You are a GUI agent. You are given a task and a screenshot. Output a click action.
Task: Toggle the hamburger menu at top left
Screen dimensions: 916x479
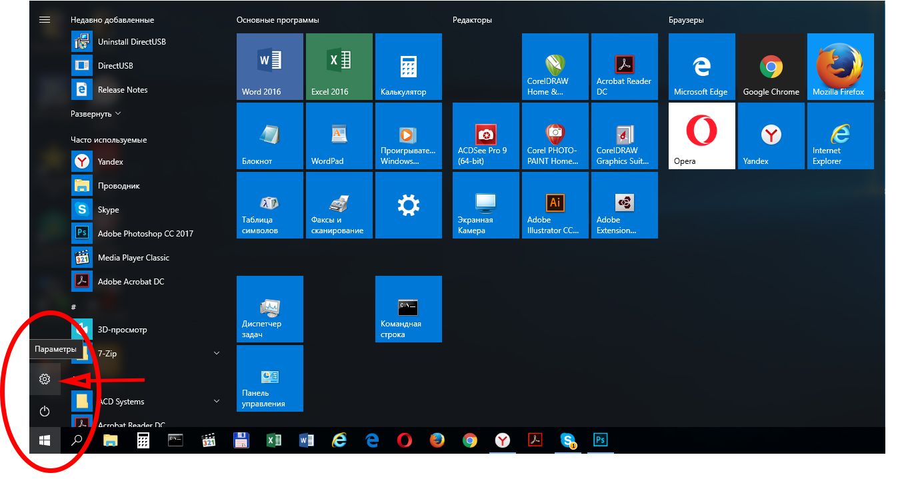click(45, 20)
